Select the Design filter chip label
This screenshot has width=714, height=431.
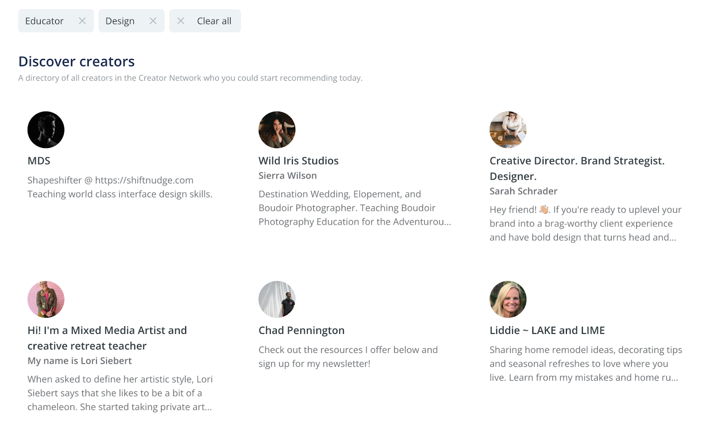[x=120, y=21]
